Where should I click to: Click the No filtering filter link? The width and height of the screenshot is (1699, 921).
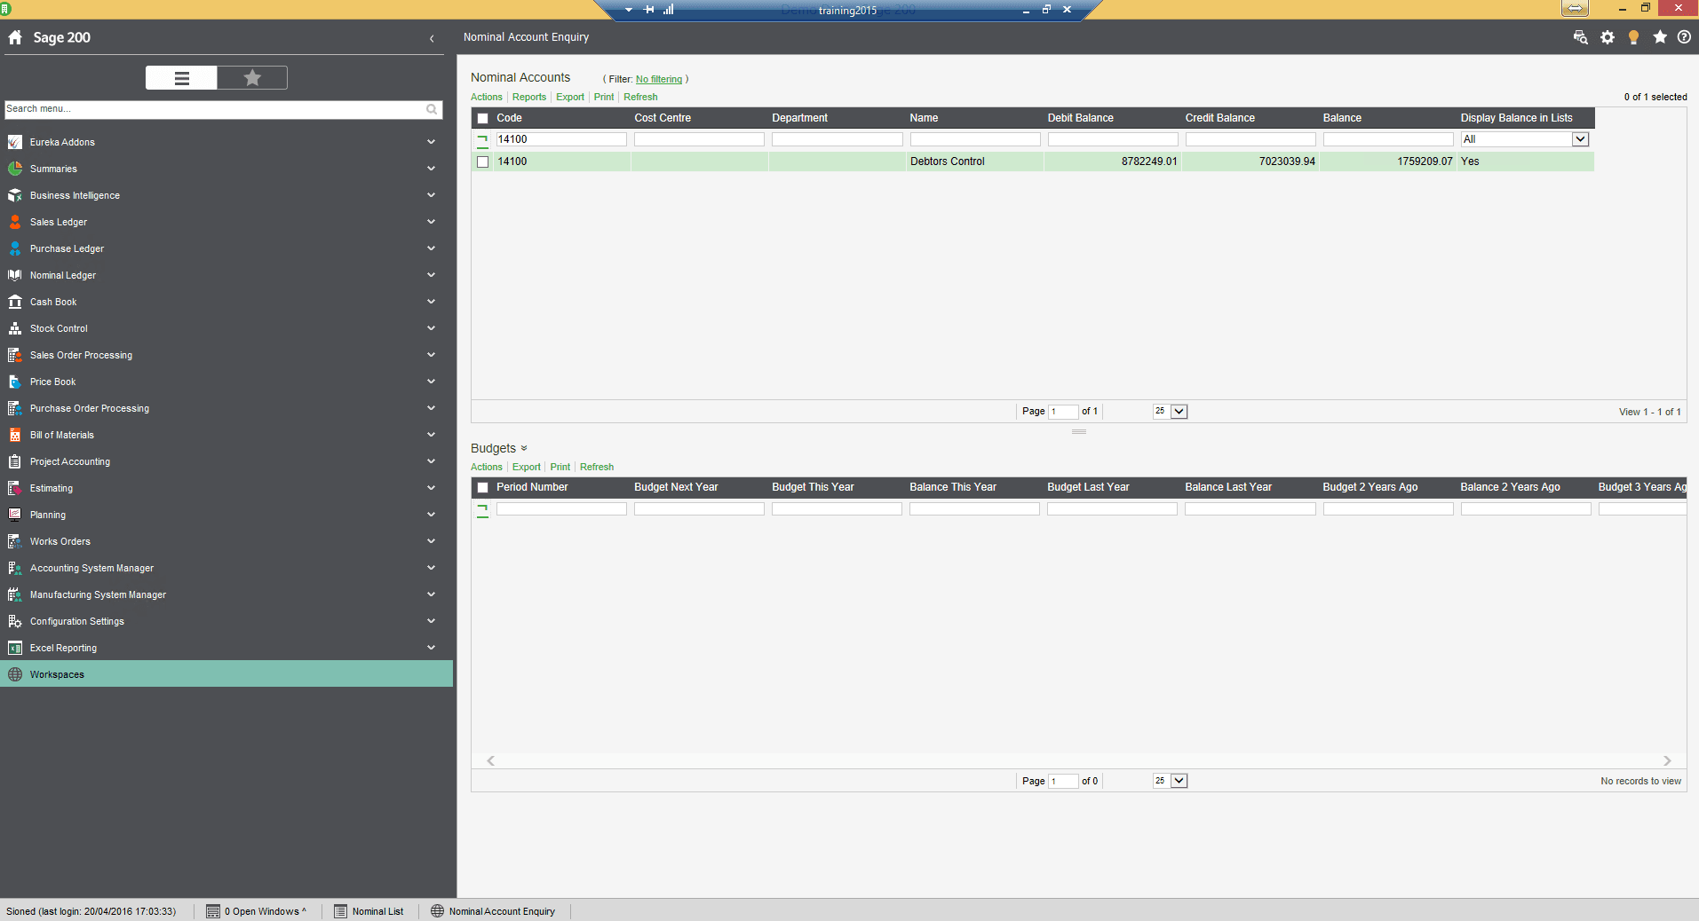(659, 80)
